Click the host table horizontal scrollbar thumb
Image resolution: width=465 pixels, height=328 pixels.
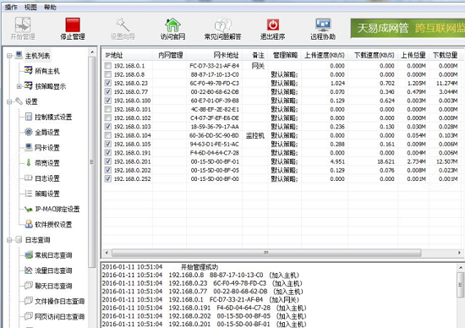click(x=266, y=253)
